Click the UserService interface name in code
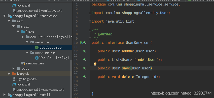The width and height of the screenshot is (214, 98). tap(137, 43)
